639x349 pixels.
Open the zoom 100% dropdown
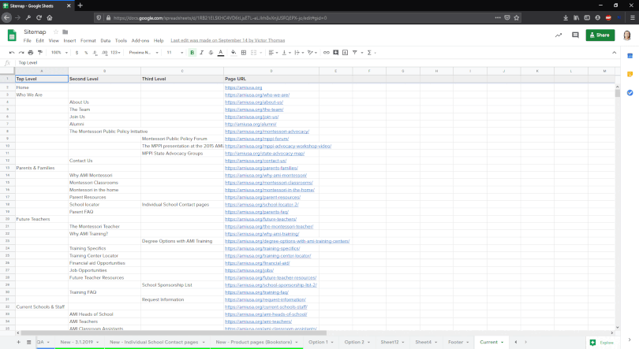pyautogui.click(x=59, y=53)
